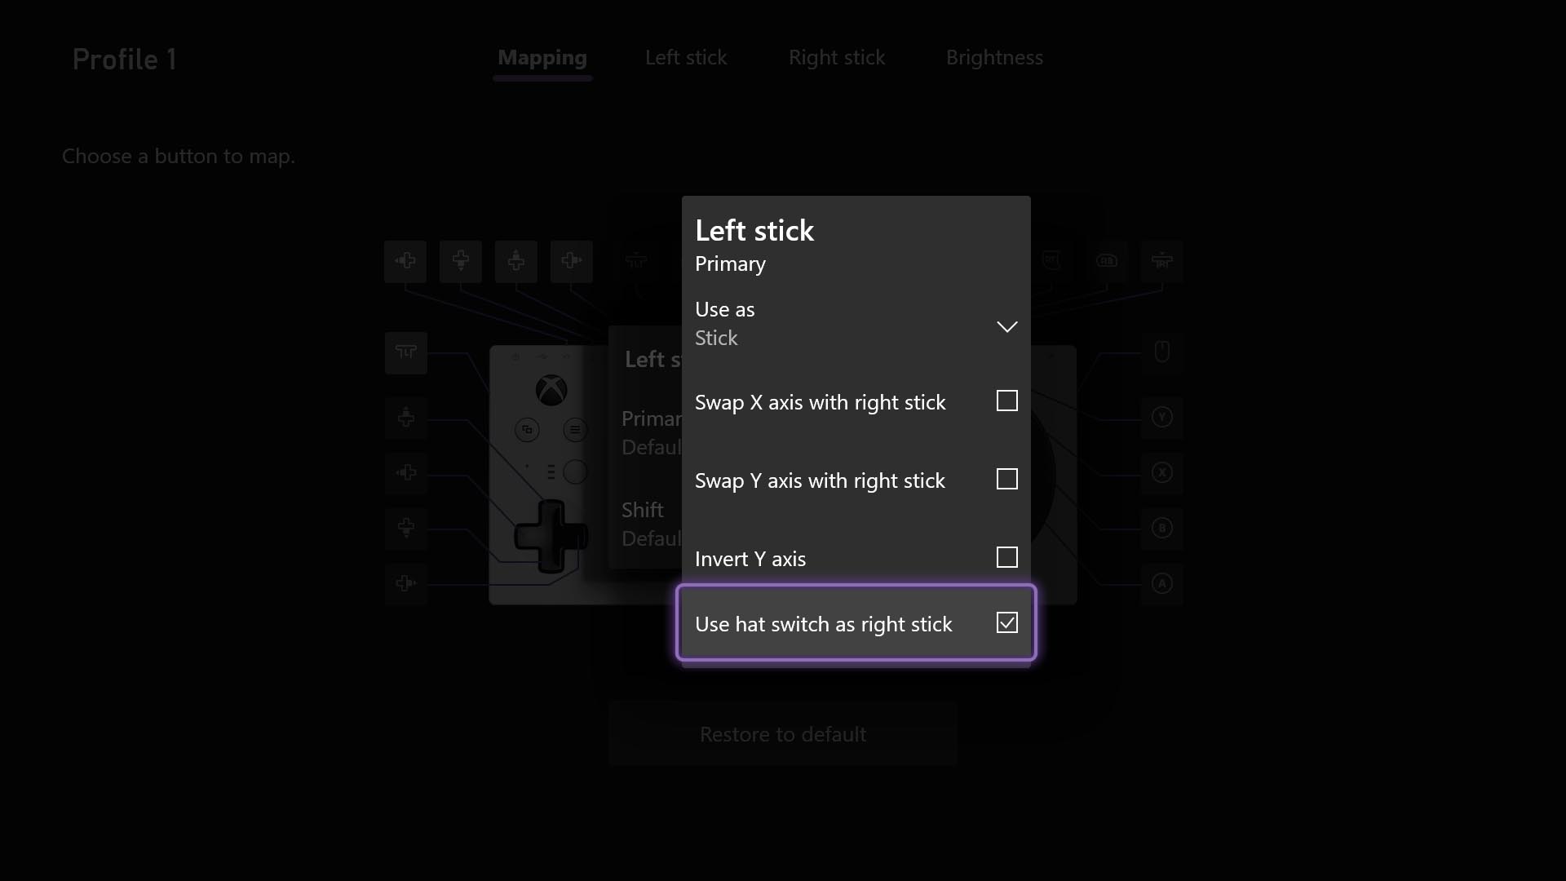Image resolution: width=1566 pixels, height=881 pixels.
Task: Click Restore to default button
Action: pos(783,735)
